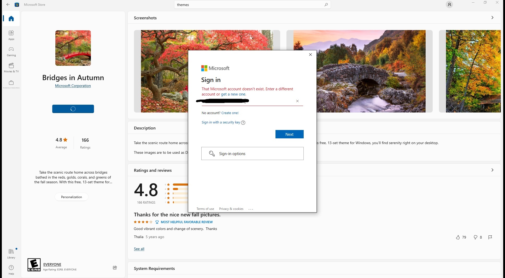Open security key help question mark

243,123
